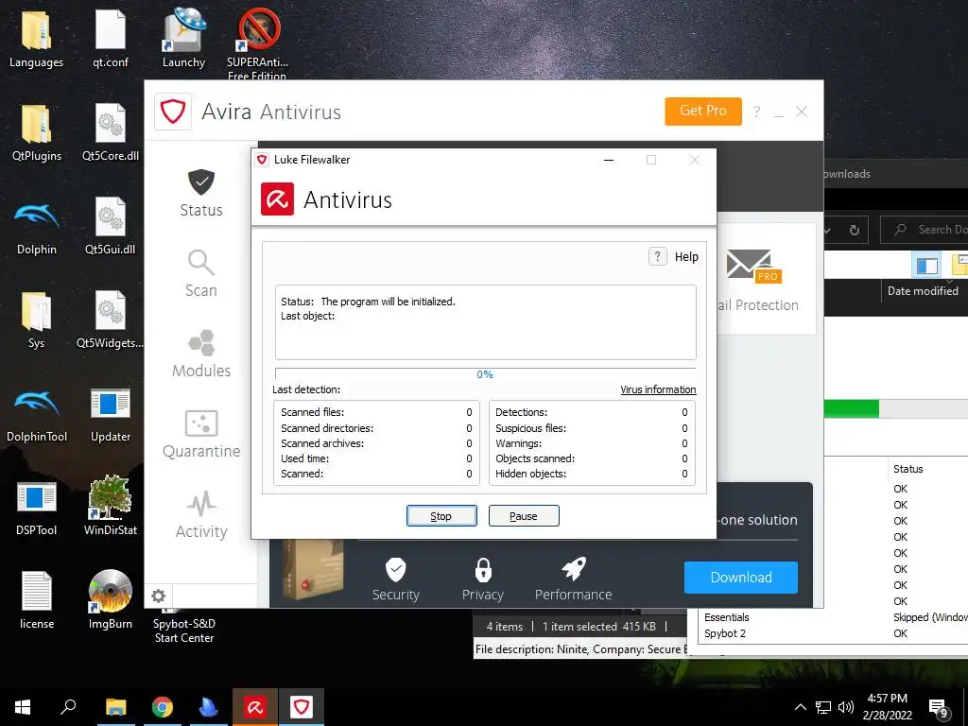The image size is (968, 726).
Task: Open the Modules section in Avira sidebar
Action: [x=201, y=354]
